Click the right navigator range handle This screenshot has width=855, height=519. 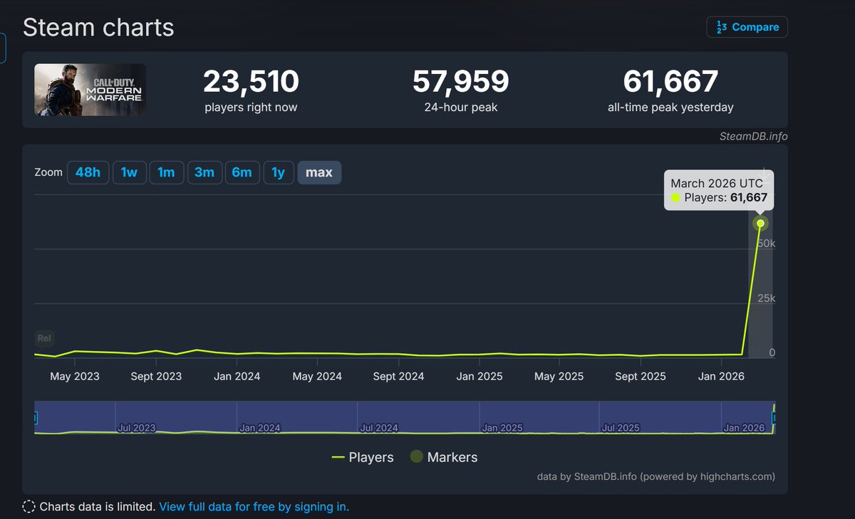tap(774, 419)
